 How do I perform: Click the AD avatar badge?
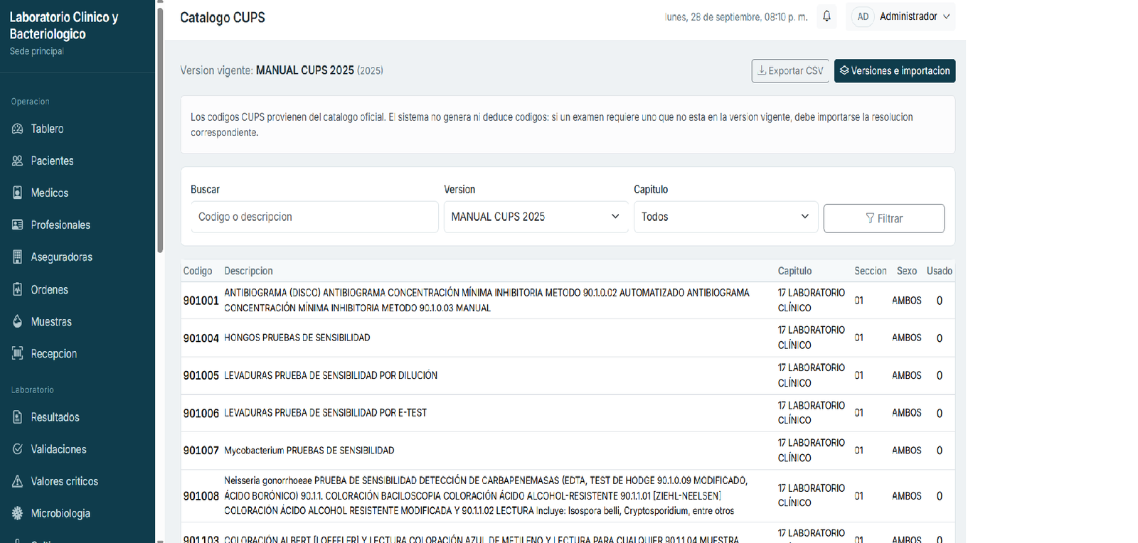[863, 16]
